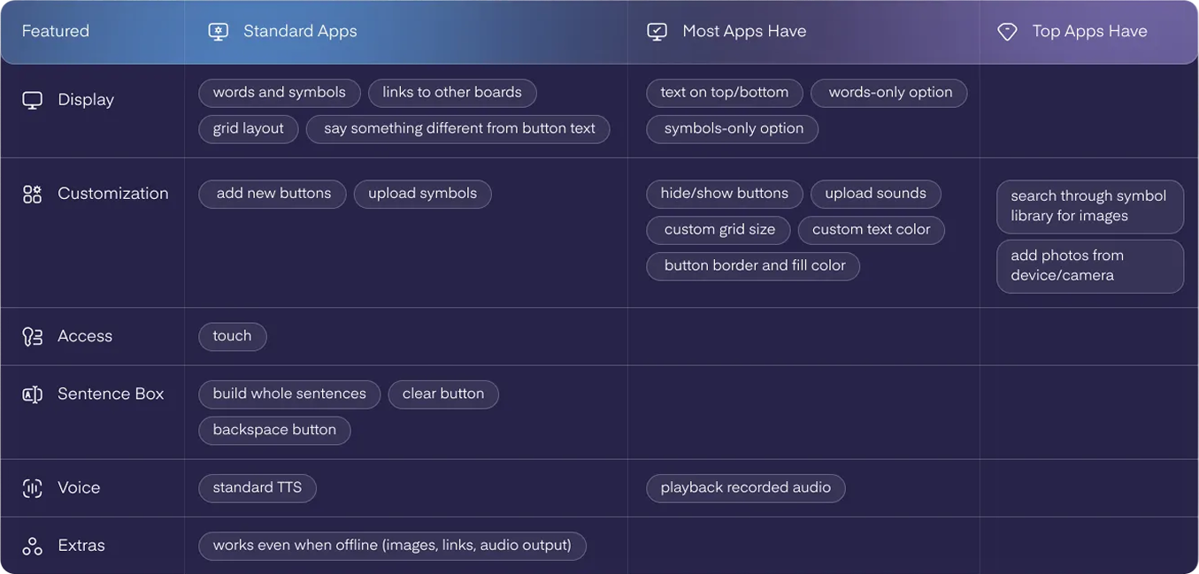Image resolution: width=1199 pixels, height=574 pixels.
Task: Click the "add new buttons" pill
Action: pyautogui.click(x=272, y=193)
